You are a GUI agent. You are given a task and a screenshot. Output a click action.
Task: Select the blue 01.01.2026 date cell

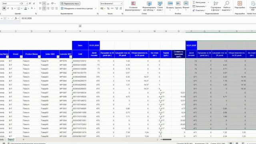pyautogui.click(x=94, y=45)
